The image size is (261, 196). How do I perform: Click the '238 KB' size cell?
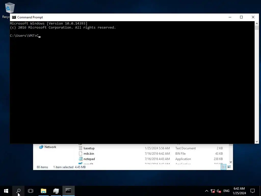[x=218, y=159]
